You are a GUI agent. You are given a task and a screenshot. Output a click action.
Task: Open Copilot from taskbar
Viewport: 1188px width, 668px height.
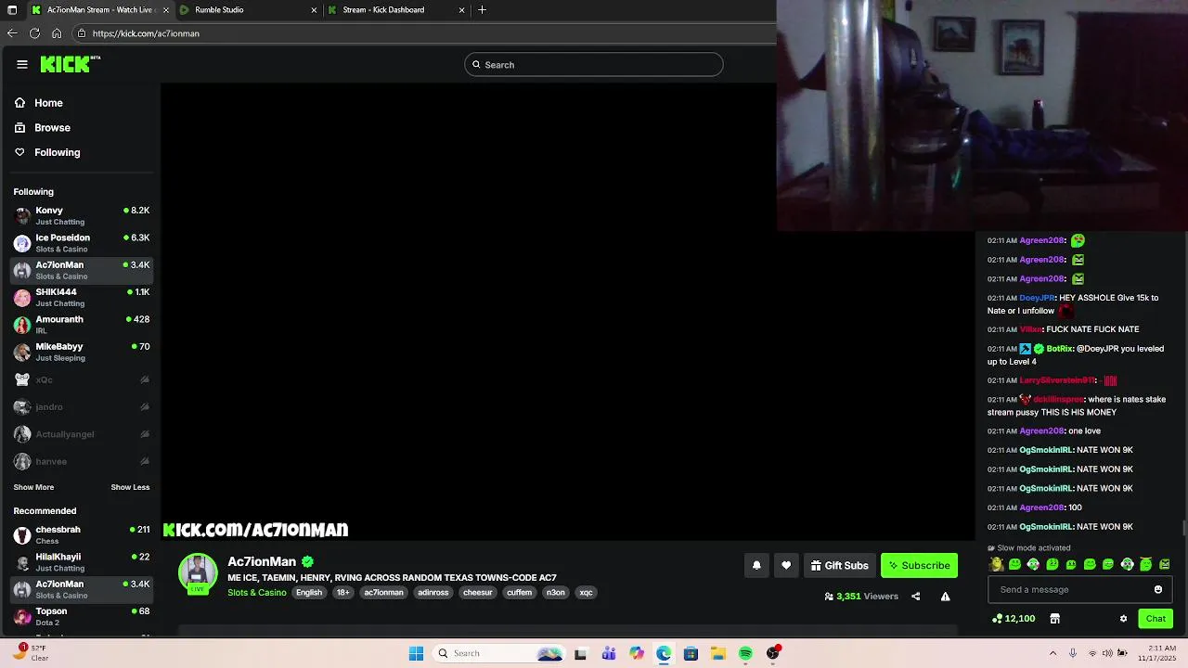tap(636, 653)
